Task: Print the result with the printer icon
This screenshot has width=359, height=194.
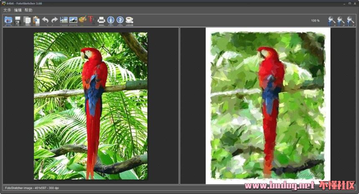Action: click(101, 20)
